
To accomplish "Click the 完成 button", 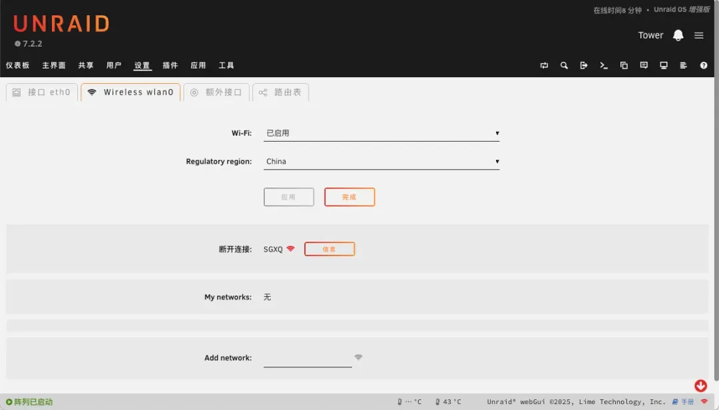I will [x=350, y=197].
